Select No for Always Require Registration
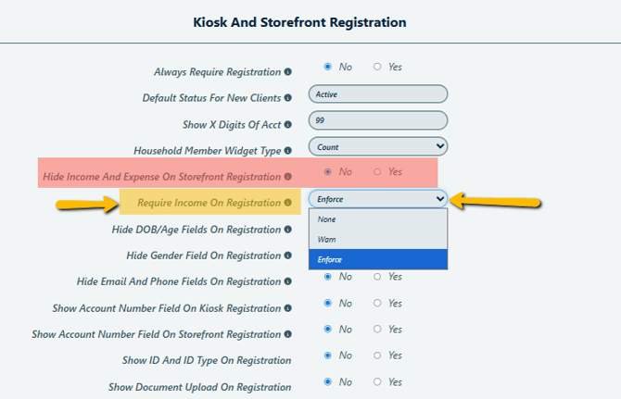The width and height of the screenshot is (621, 399). (327, 67)
